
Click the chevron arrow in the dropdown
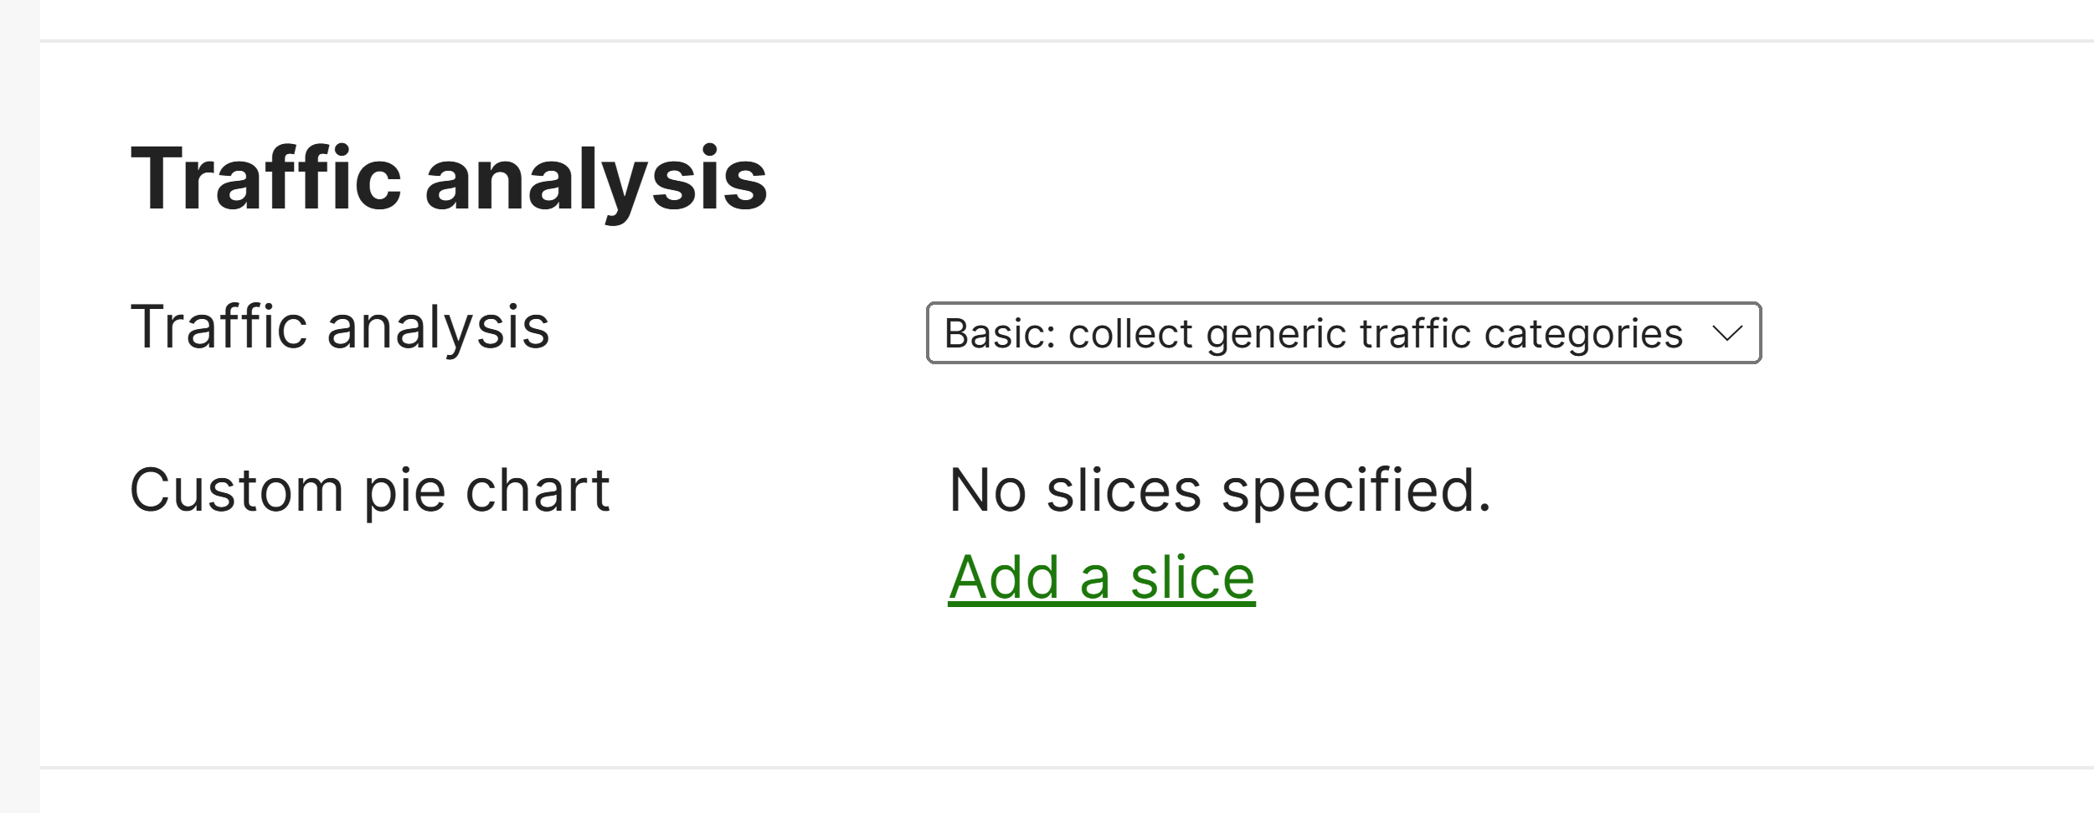pos(1727,333)
